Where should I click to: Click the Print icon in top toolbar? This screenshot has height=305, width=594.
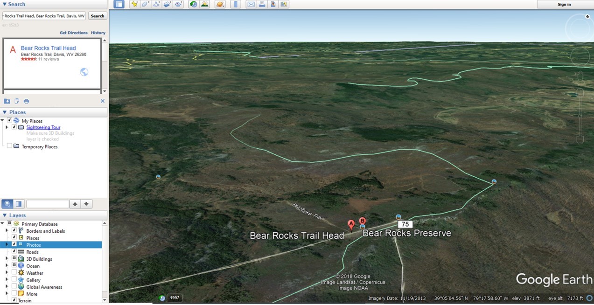tap(262, 4)
